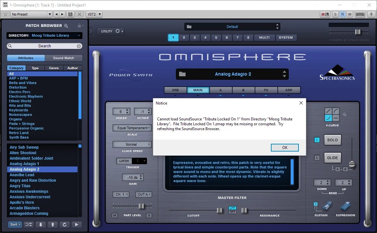377x233 pixels.
Task: Click the lock icon in Patch Browser header
Action: pos(79,26)
